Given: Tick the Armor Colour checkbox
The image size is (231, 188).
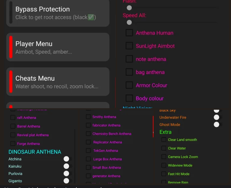Looking at the screenshot, I should pos(129,85).
